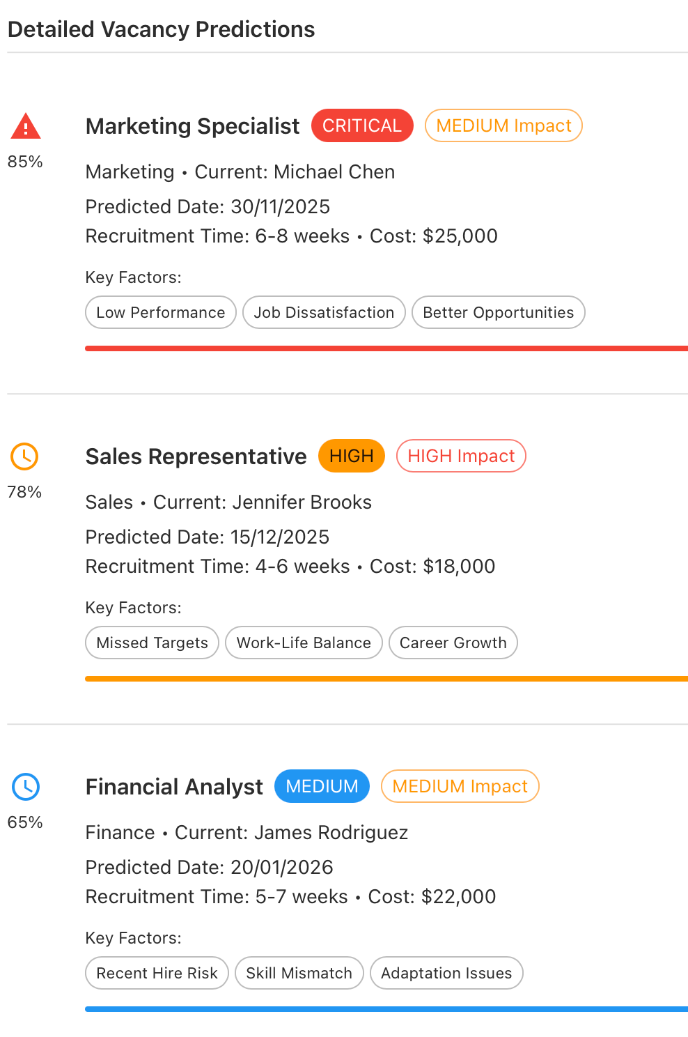Click the 85% probability value
688x1037 pixels.
[x=25, y=162]
